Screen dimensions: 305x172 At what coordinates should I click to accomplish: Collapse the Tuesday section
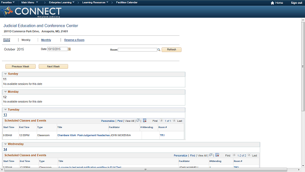tap(5, 109)
